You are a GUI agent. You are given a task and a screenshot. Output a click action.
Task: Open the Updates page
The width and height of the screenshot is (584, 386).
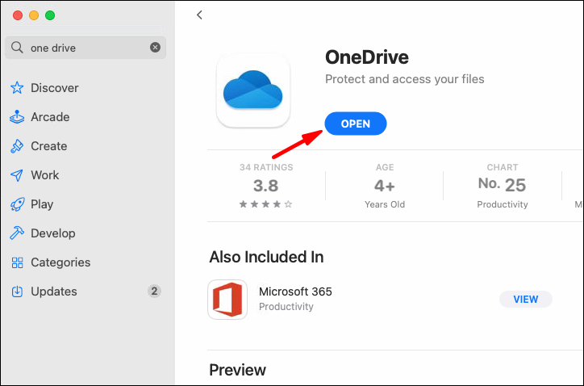(53, 292)
